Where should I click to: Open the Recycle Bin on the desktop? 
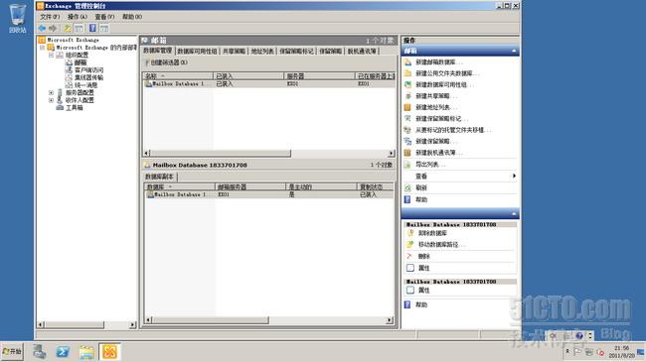click(x=17, y=18)
